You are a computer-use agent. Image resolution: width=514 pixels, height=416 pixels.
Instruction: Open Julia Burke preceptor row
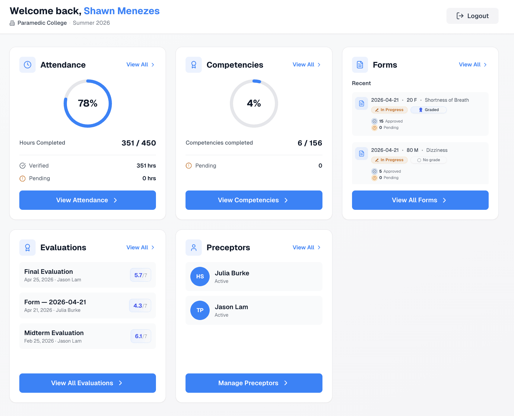254,277
